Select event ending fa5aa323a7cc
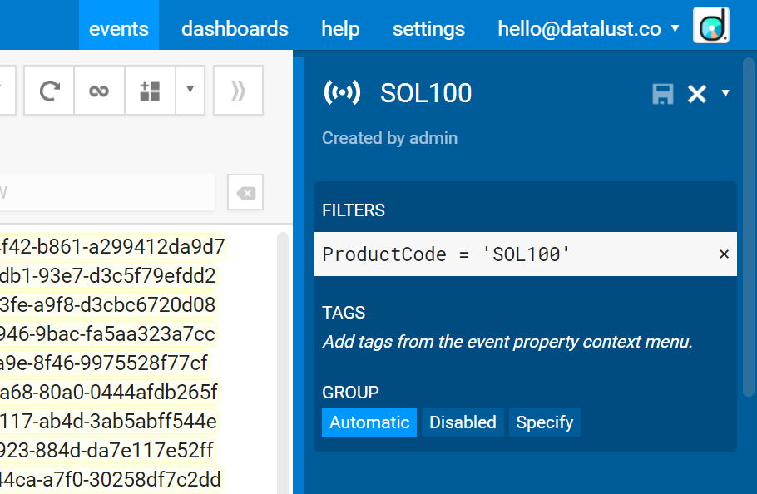This screenshot has height=494, width=757. click(x=107, y=333)
